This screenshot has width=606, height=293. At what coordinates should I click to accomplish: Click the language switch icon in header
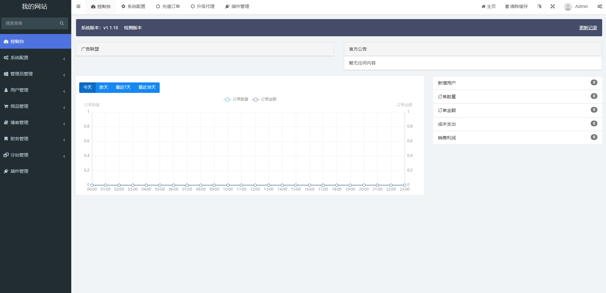click(539, 6)
